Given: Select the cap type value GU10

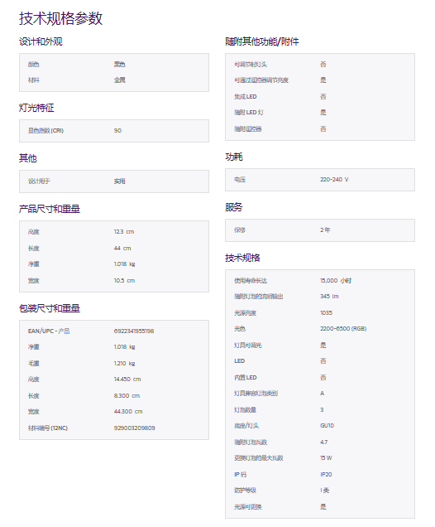Looking at the screenshot, I should tap(327, 426).
